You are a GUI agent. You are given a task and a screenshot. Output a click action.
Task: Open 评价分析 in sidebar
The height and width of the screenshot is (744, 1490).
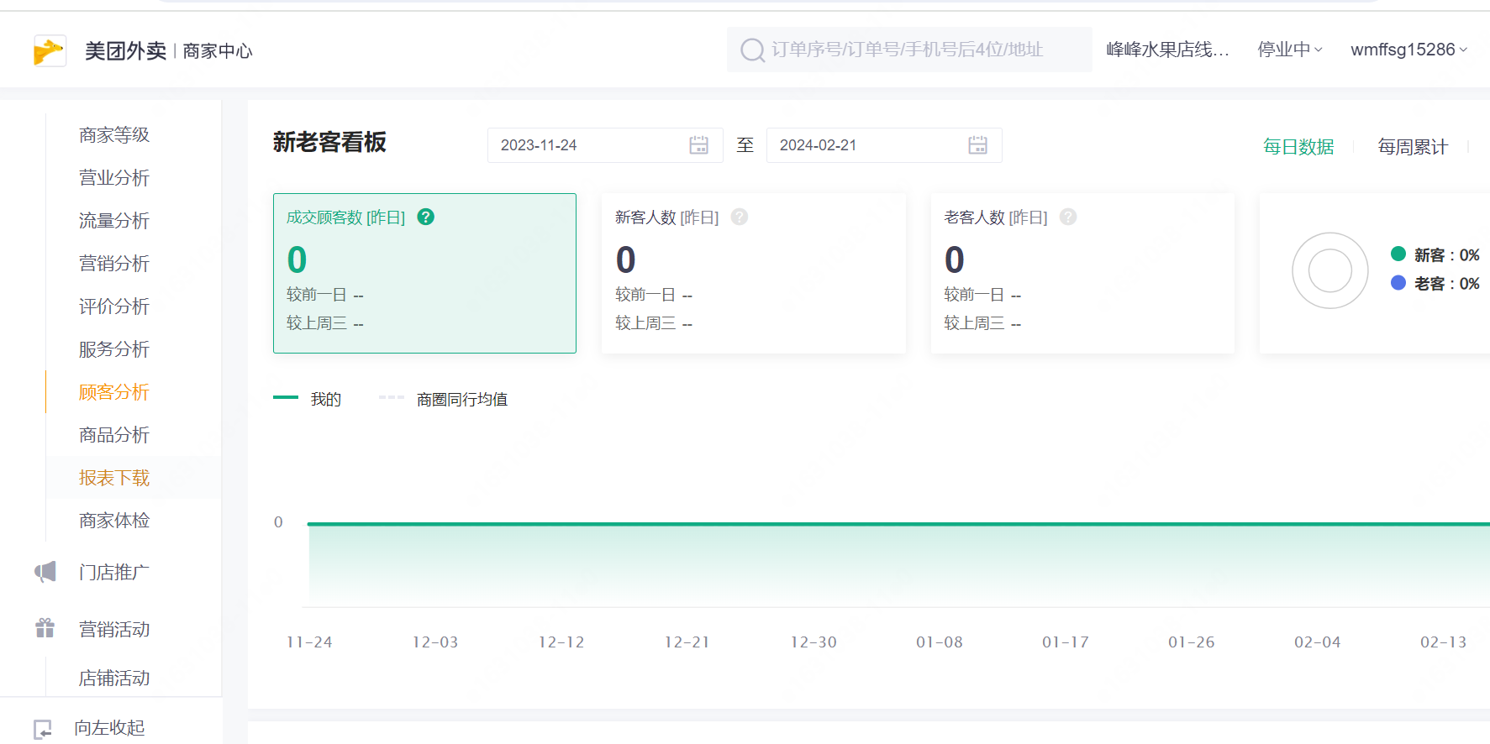(x=114, y=307)
